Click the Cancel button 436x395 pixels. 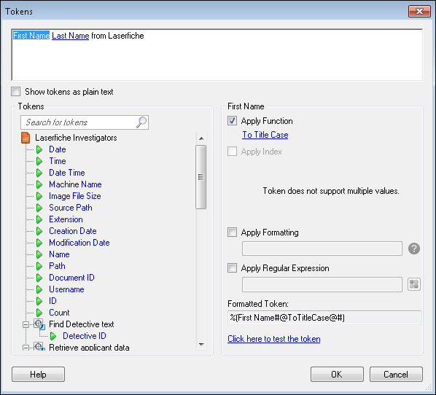[396, 375]
